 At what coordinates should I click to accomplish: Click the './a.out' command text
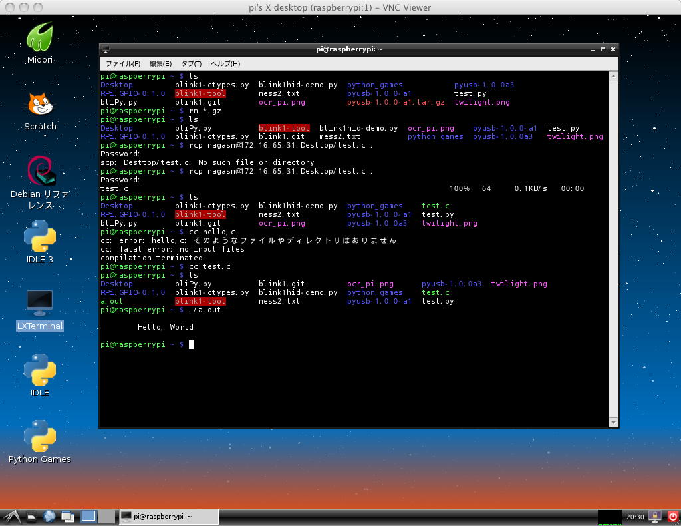click(x=205, y=310)
